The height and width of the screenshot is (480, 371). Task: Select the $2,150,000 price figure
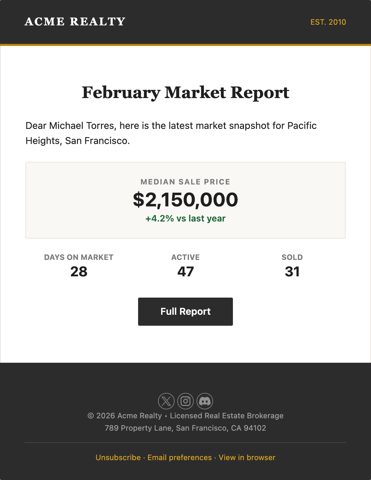[x=185, y=200]
